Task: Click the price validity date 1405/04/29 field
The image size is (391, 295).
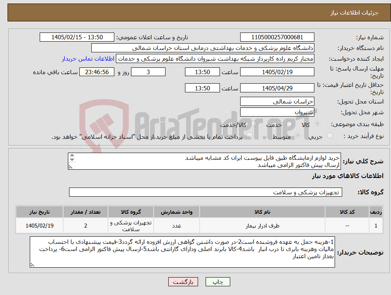Action: point(277,88)
